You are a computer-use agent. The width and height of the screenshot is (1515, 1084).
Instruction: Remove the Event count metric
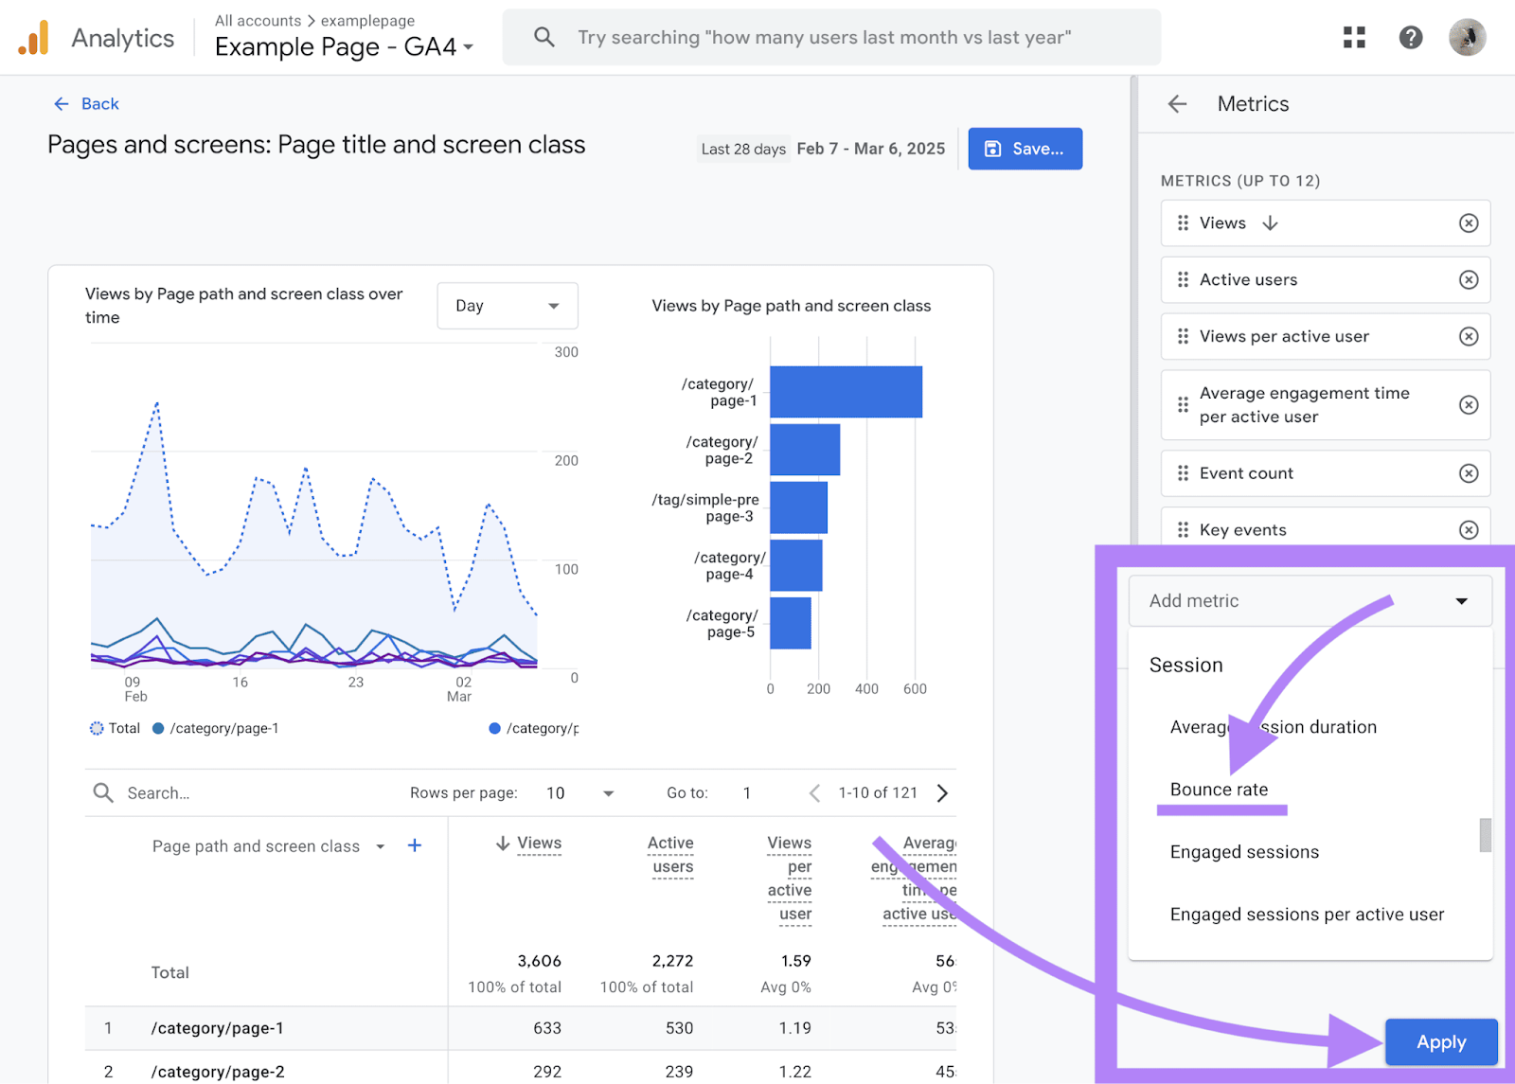(x=1469, y=473)
